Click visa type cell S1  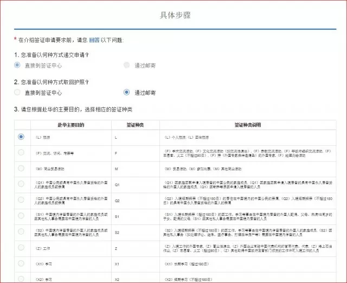coord(136,217)
